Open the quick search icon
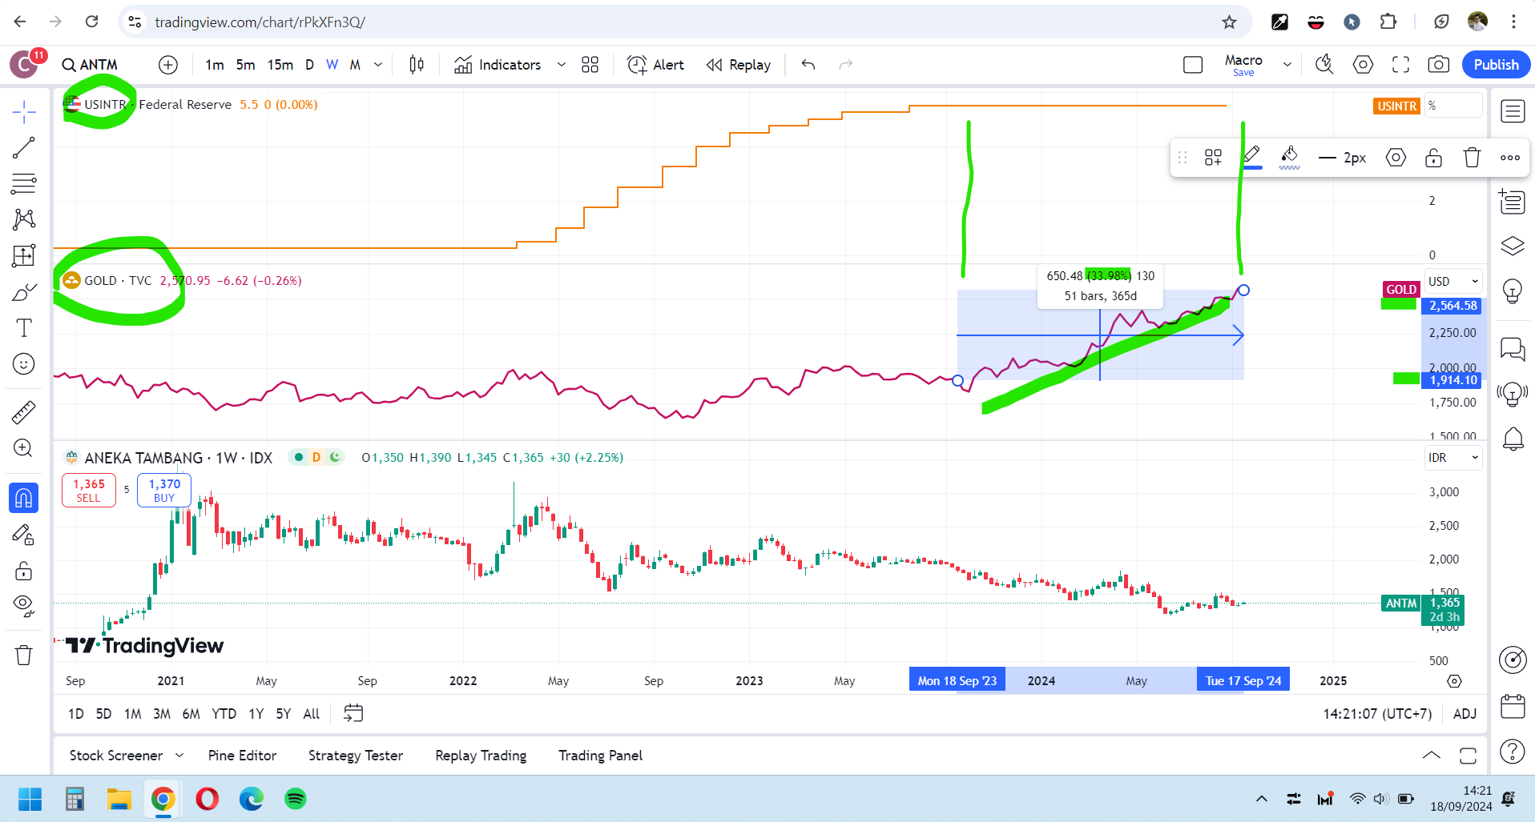Screen dimensions: 1535x822 pos(1324,65)
